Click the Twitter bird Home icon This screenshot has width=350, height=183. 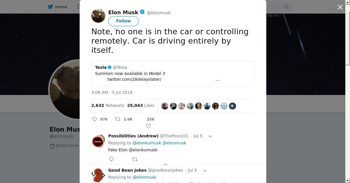point(50,7)
